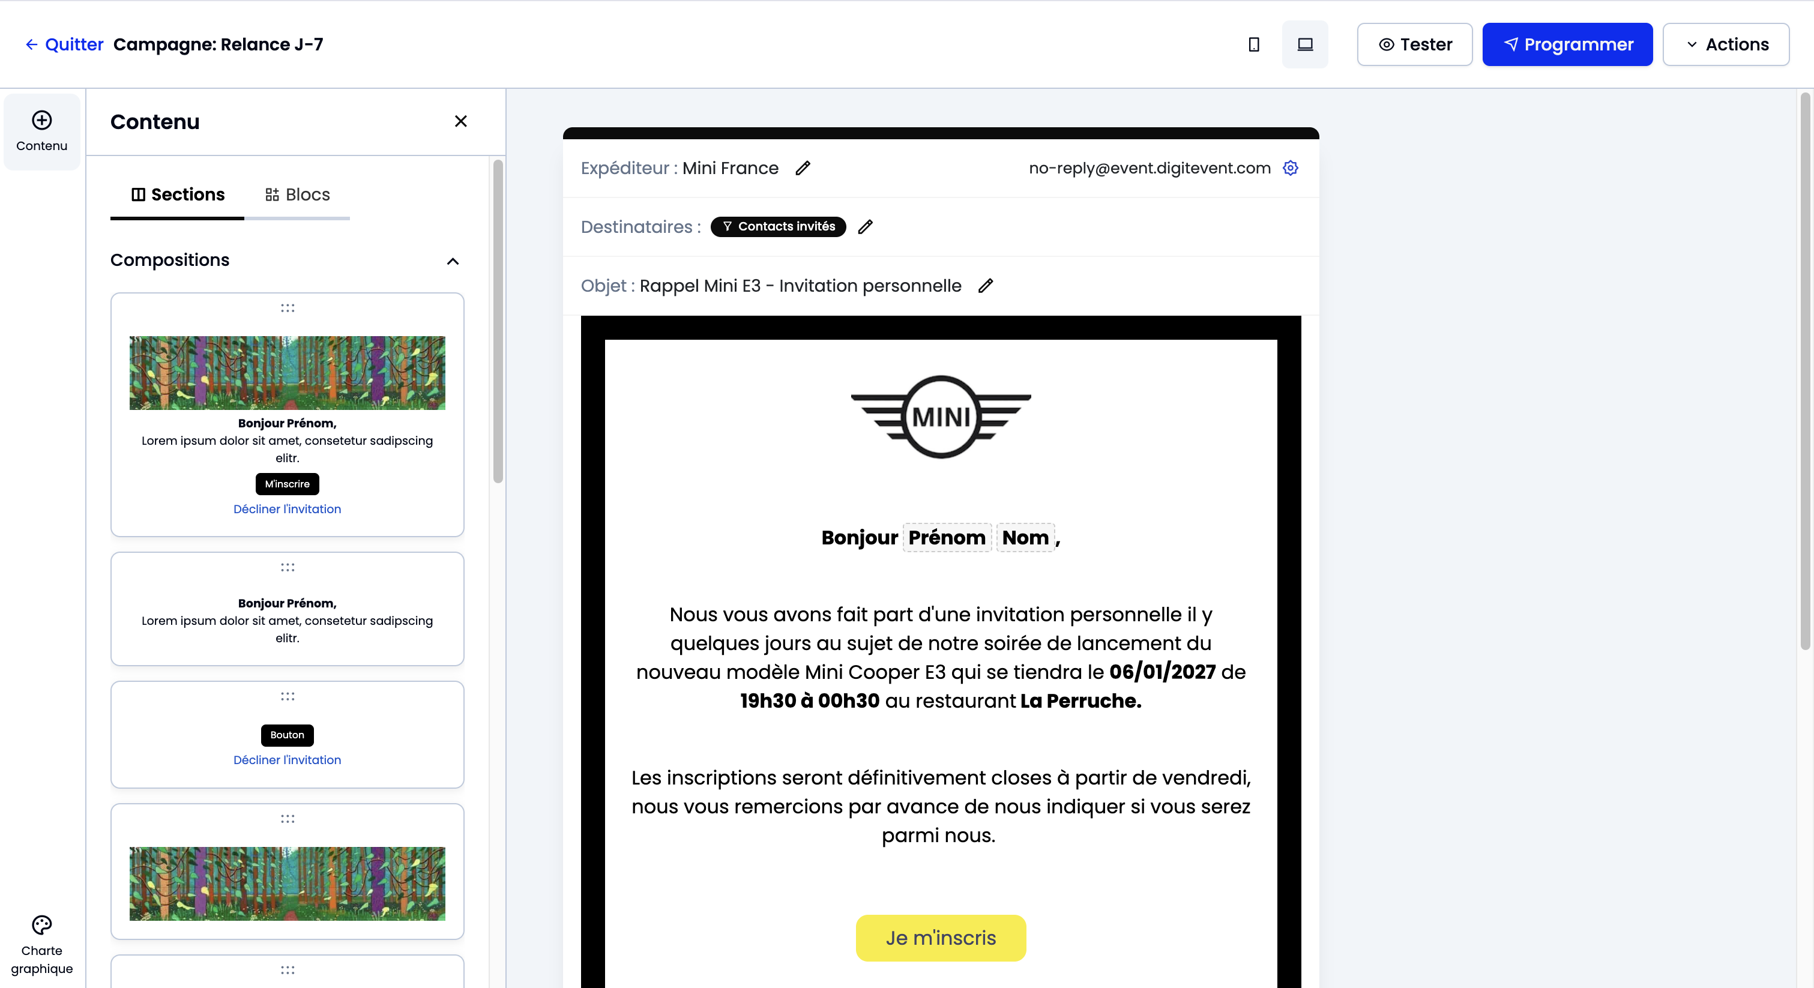Image resolution: width=1814 pixels, height=988 pixels.
Task: Open sender email settings gear icon
Action: (1290, 167)
